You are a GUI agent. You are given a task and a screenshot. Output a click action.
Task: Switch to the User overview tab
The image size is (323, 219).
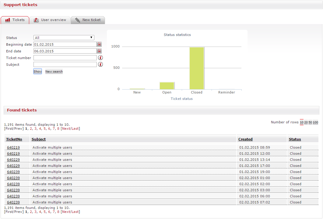(53, 20)
